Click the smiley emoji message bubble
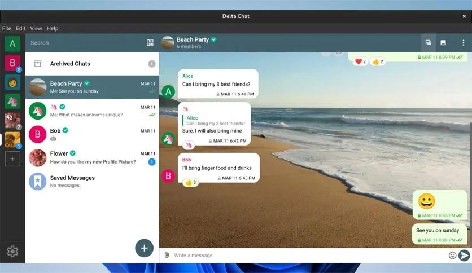This screenshot has height=273, width=472. [440, 205]
